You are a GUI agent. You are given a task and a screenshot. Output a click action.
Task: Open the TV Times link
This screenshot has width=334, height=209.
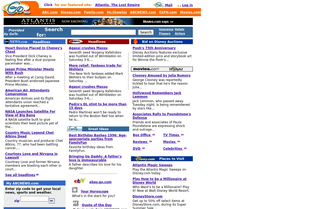pyautogui.click(x=171, y=135)
